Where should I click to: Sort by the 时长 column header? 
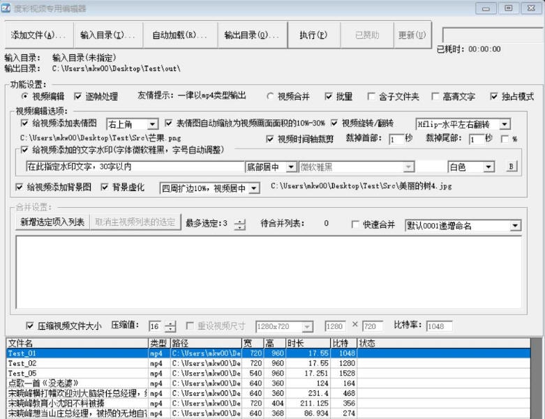click(308, 343)
